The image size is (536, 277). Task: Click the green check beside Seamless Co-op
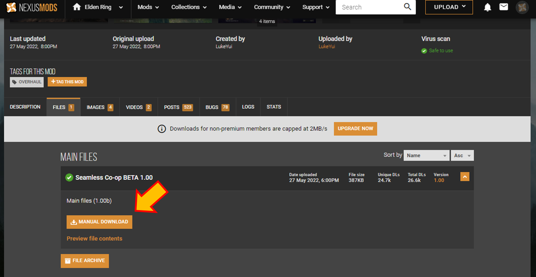click(69, 178)
